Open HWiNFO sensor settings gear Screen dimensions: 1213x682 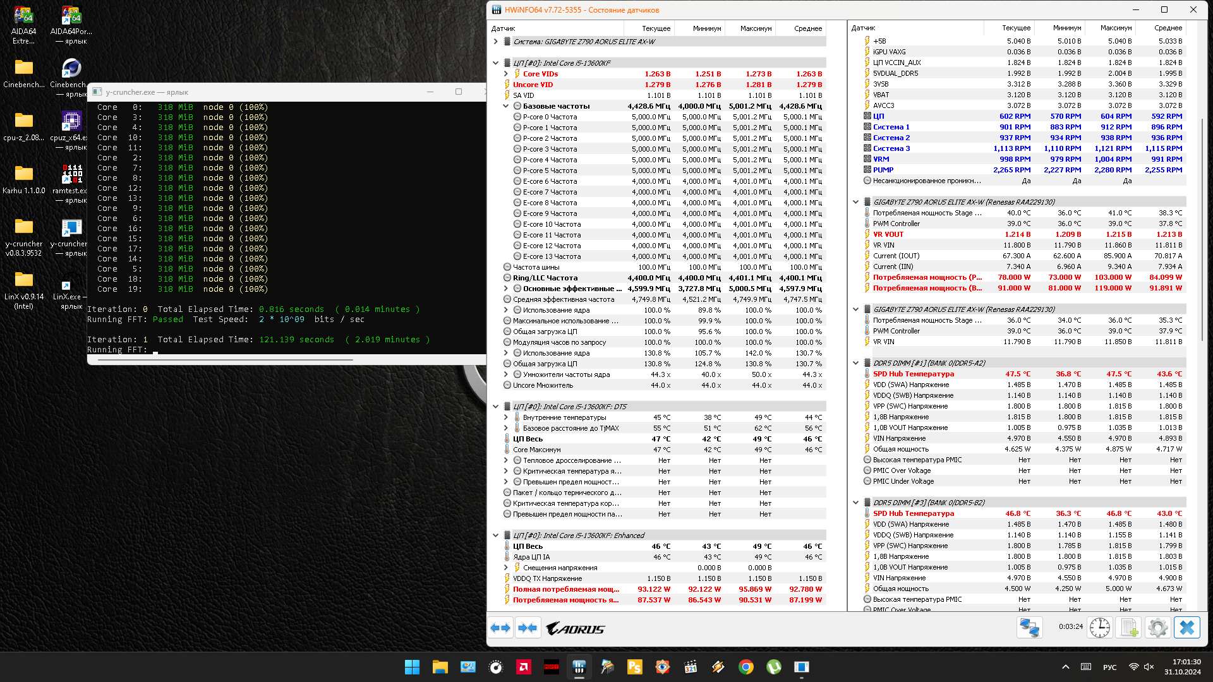tap(1157, 628)
